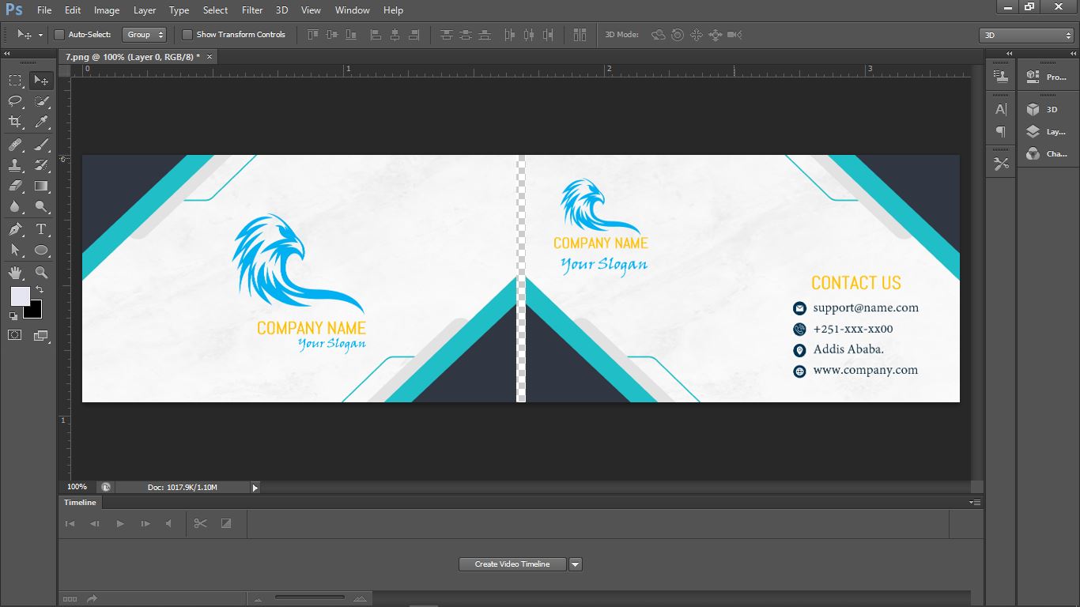Screen dimensions: 1080x607
Task: Enable the Auto-Select checkbox
Action: pos(59,35)
